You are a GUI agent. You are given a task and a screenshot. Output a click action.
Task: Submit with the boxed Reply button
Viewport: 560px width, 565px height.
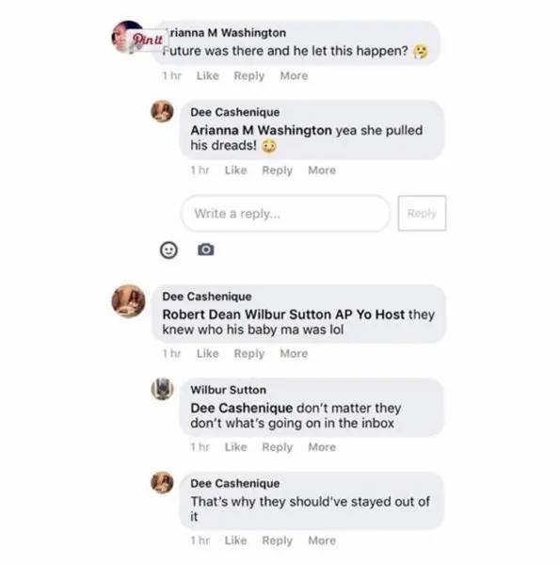tap(422, 214)
